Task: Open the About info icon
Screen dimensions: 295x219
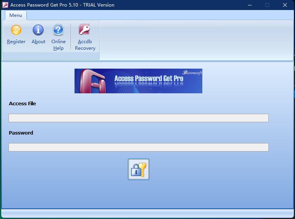Action: (38, 30)
